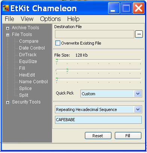Image resolution: width=147 pixels, height=153 pixels.
Task: Select Splice in the tree
Action: pyautogui.click(x=25, y=88)
